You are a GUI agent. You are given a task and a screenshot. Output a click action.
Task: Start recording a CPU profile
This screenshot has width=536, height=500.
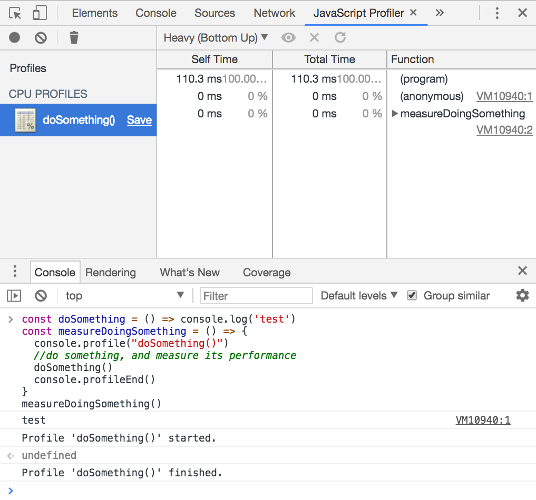point(15,37)
